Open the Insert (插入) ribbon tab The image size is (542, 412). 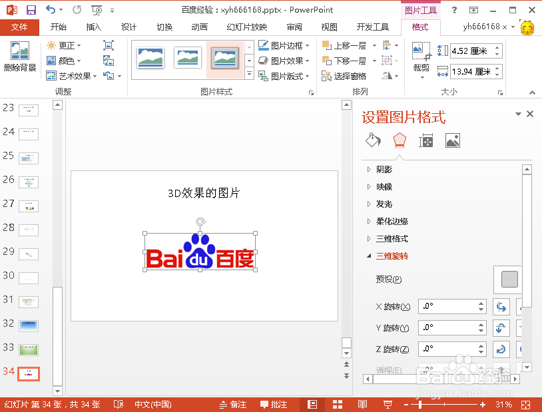point(94,27)
